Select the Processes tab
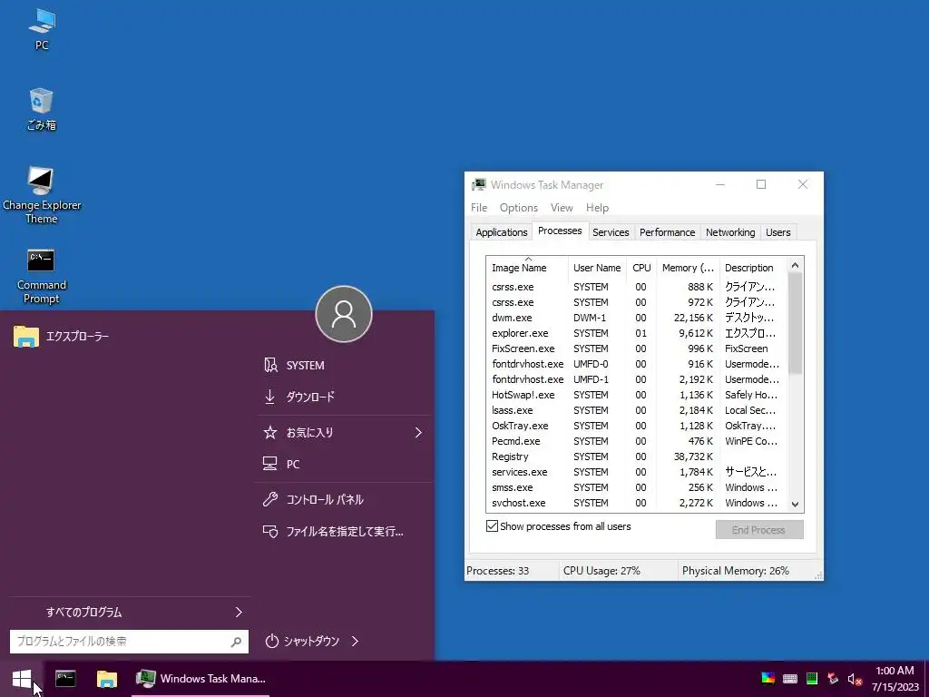 (x=559, y=231)
